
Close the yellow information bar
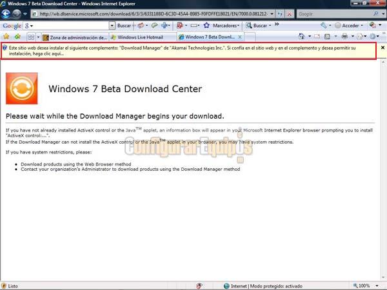[x=382, y=48]
